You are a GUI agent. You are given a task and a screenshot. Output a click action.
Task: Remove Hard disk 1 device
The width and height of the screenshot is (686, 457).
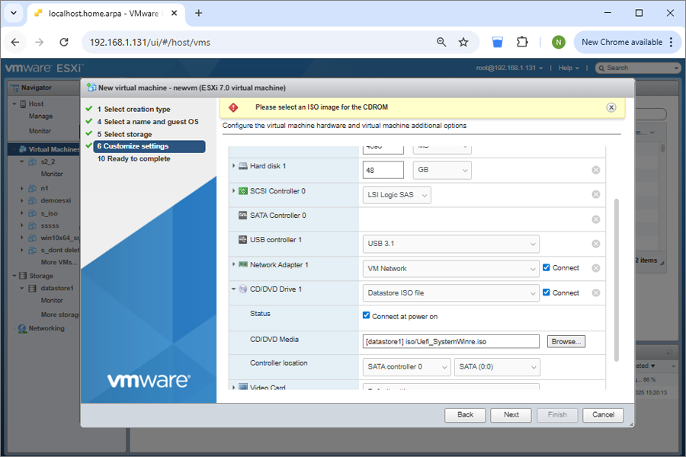(x=596, y=170)
